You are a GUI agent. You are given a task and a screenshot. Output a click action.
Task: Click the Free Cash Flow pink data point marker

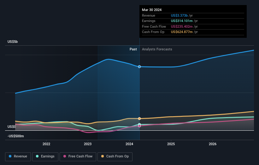[x=139, y=126]
